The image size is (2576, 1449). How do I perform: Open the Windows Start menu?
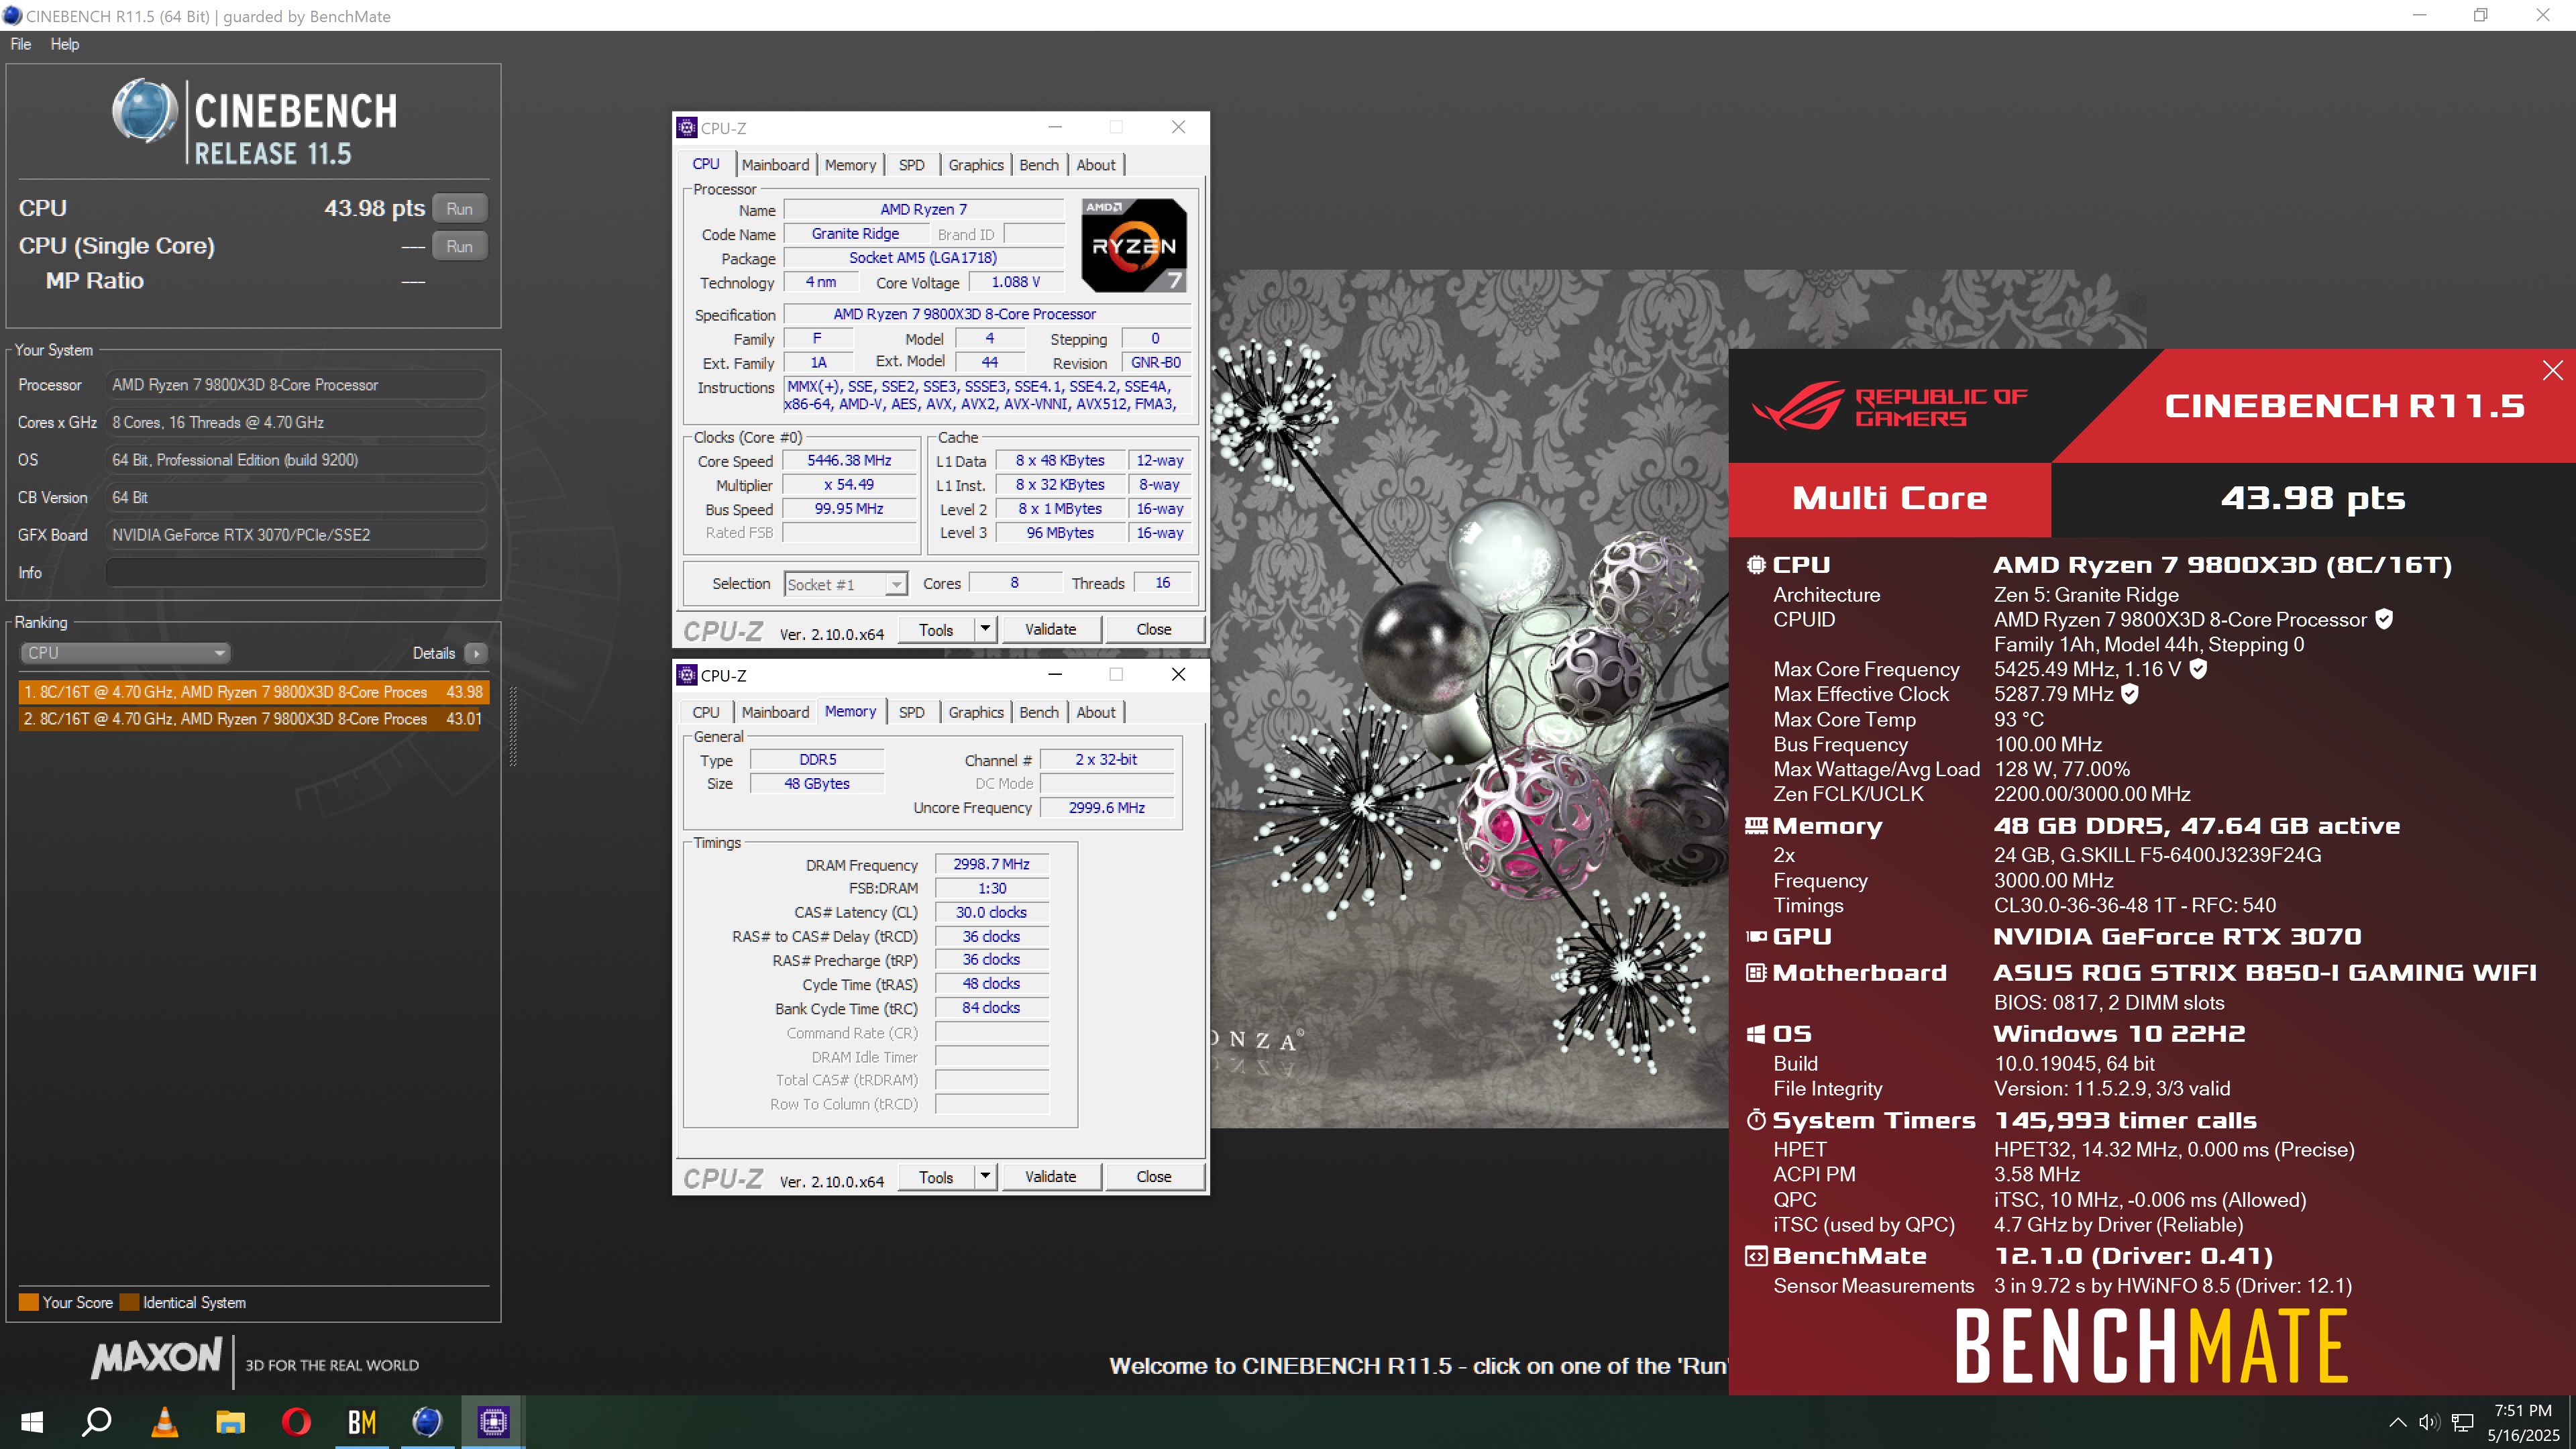[32, 1421]
